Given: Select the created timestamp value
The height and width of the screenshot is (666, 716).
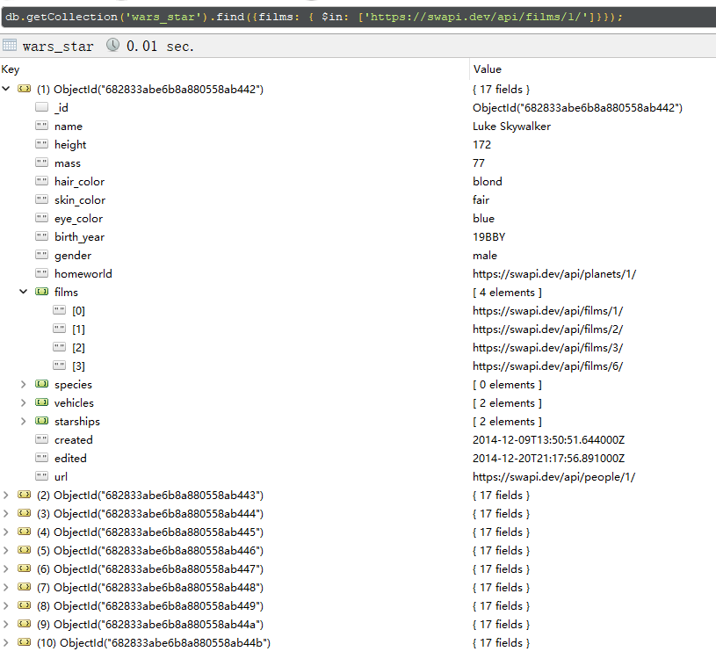Looking at the screenshot, I should coord(548,440).
